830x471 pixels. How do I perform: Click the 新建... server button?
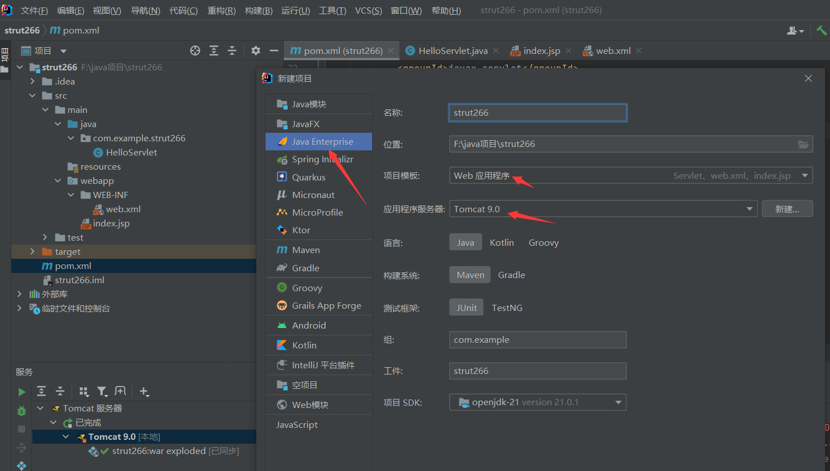(x=787, y=209)
